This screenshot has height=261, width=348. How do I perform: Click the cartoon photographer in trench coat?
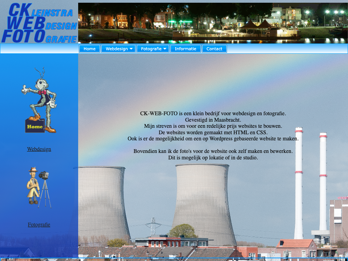pos(33,186)
